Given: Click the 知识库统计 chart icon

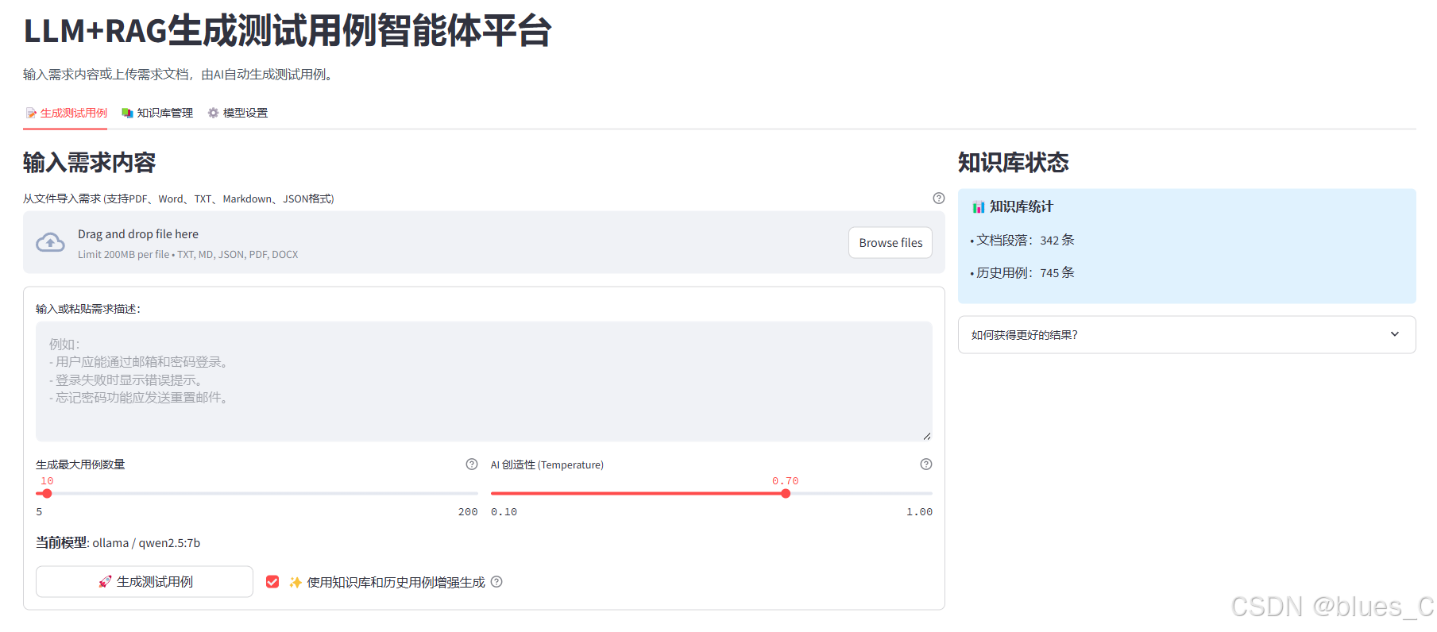Looking at the screenshot, I should 979,207.
